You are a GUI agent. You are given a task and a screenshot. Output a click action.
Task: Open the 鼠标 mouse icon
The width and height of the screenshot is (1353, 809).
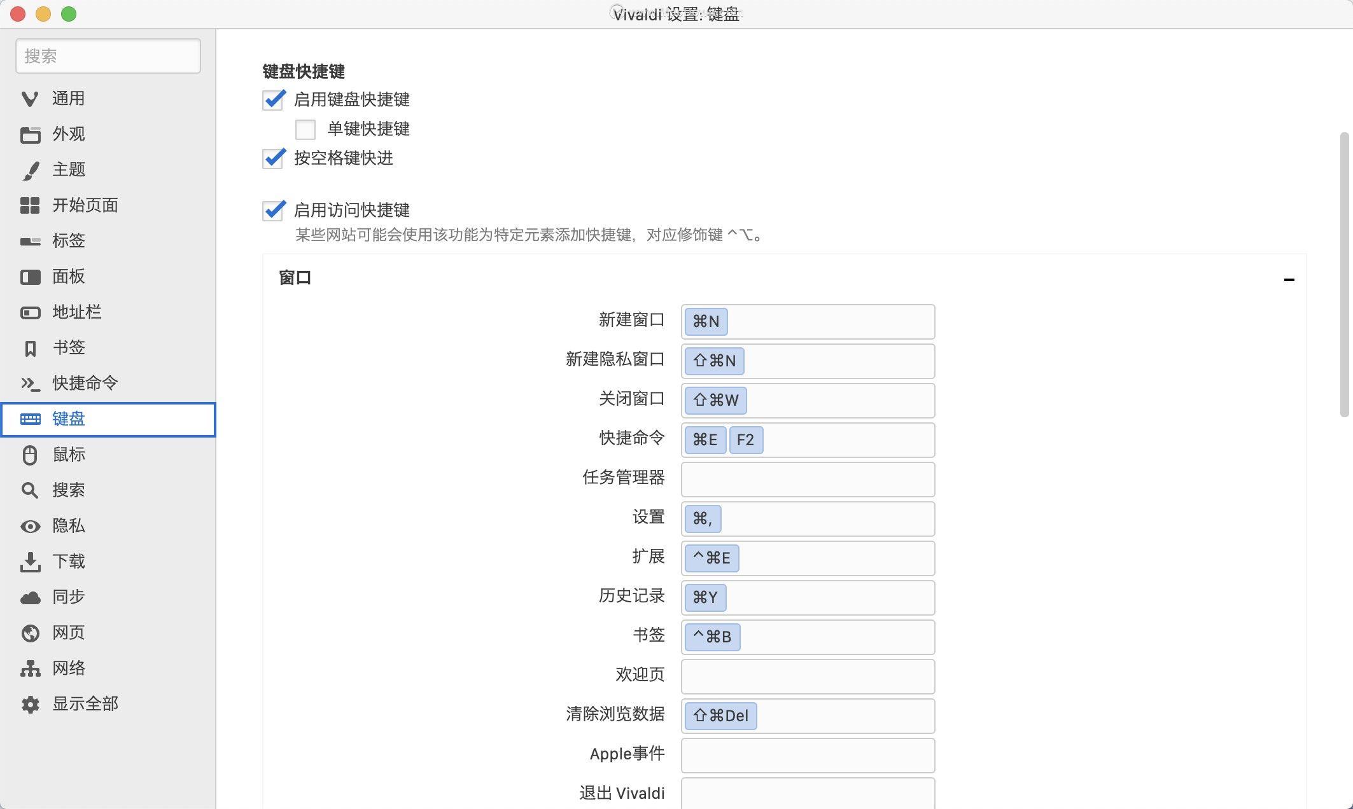[x=30, y=455]
